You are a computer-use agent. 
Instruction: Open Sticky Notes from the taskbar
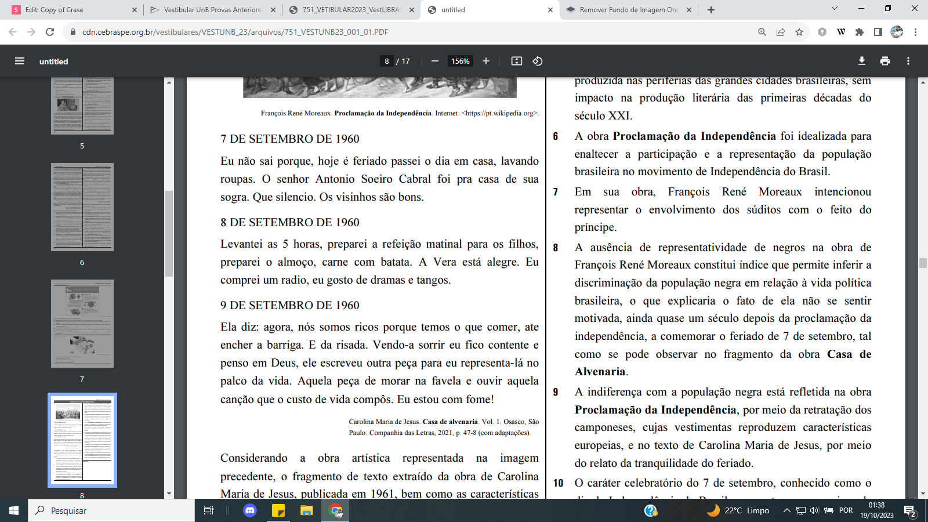[x=278, y=510]
